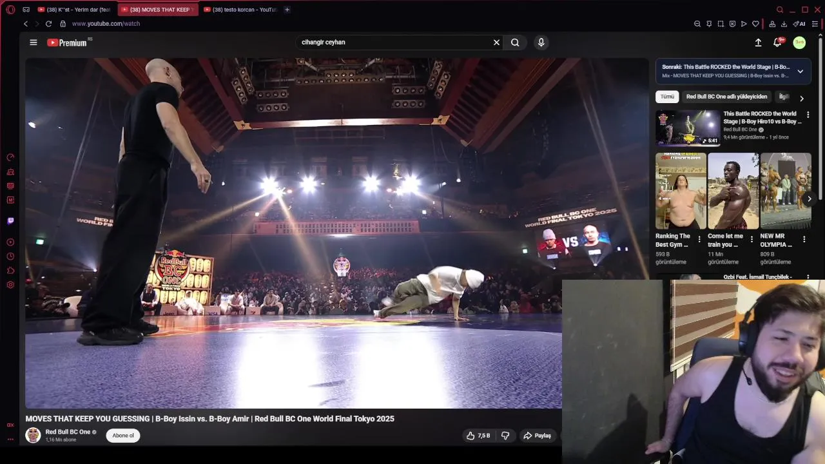Open options for This Battle ROCKED video

point(808,115)
